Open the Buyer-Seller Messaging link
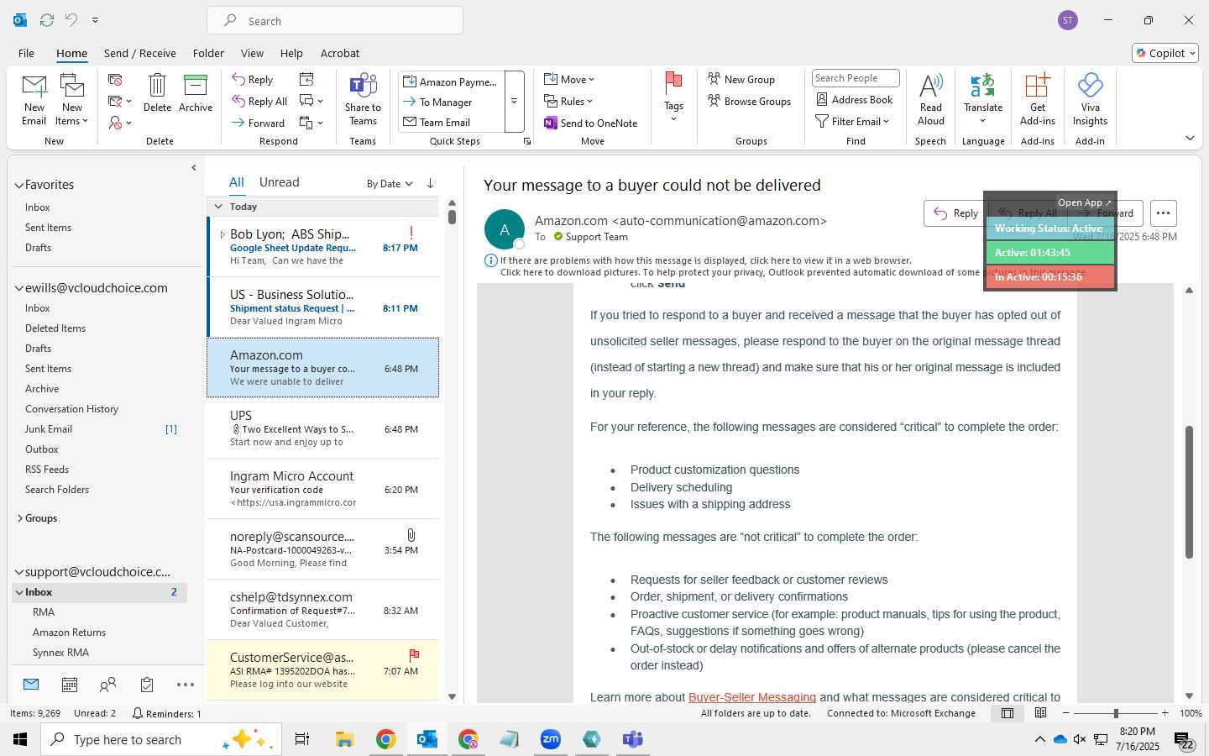The height and width of the screenshot is (756, 1209). [x=752, y=697]
